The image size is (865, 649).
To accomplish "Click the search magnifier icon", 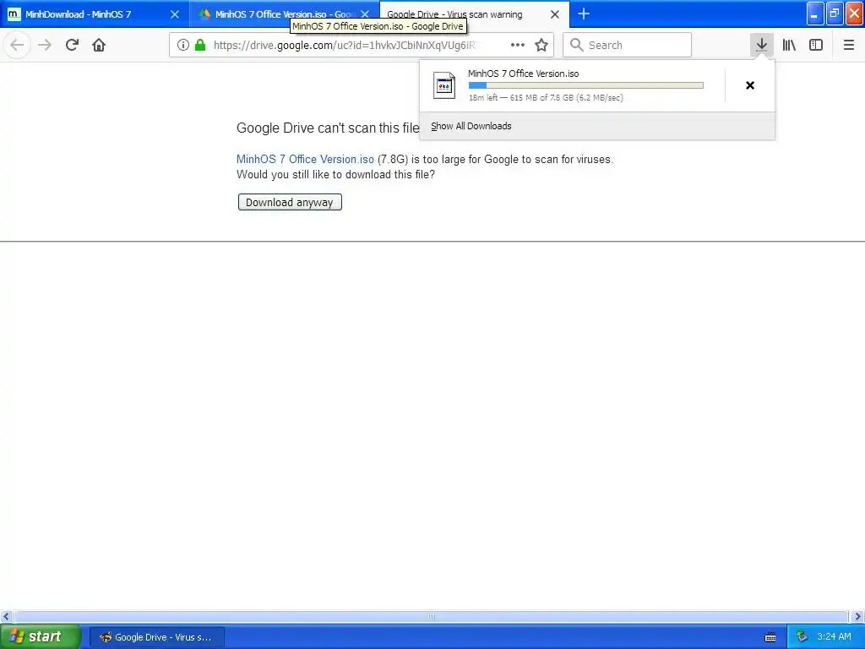I will pos(576,45).
